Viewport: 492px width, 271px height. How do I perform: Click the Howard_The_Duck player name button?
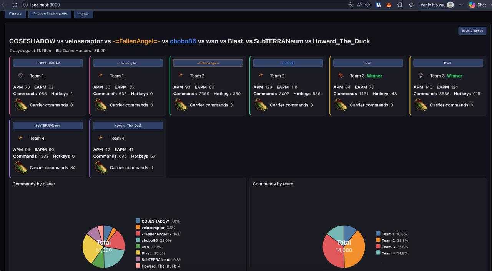point(128,126)
